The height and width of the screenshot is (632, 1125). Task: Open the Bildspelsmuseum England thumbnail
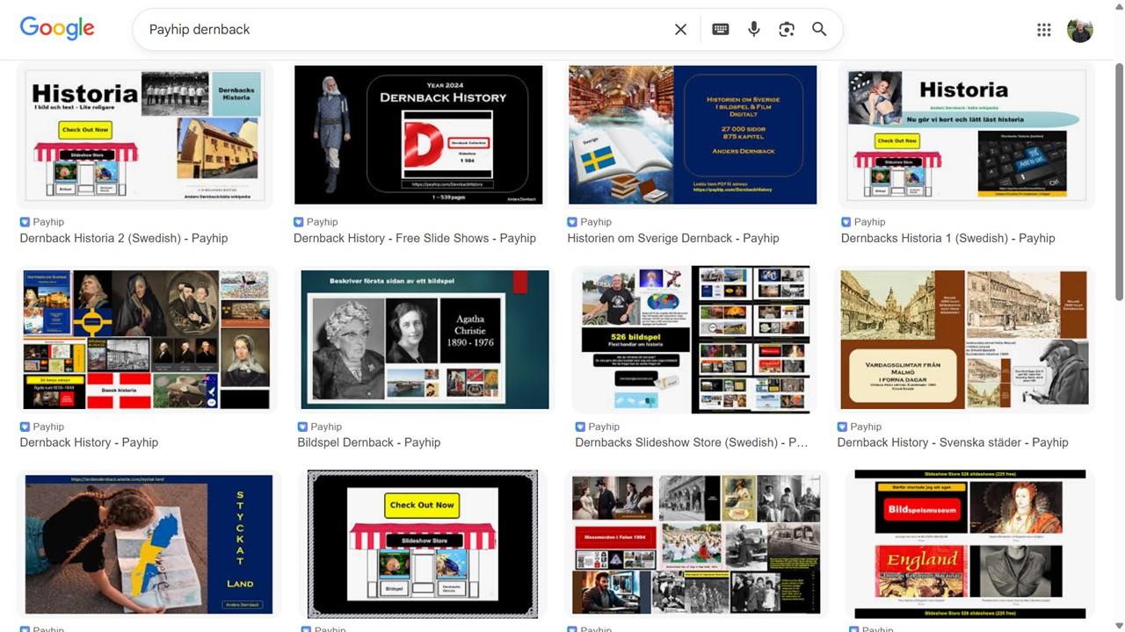970,544
